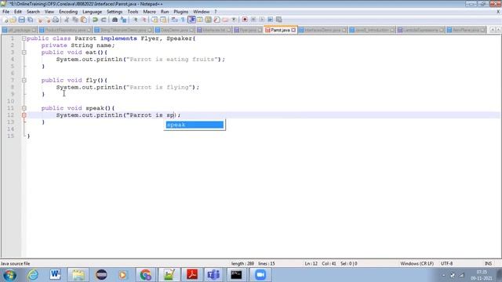Open the Plugins menu
The height and width of the screenshot is (282, 502).
point(181,12)
